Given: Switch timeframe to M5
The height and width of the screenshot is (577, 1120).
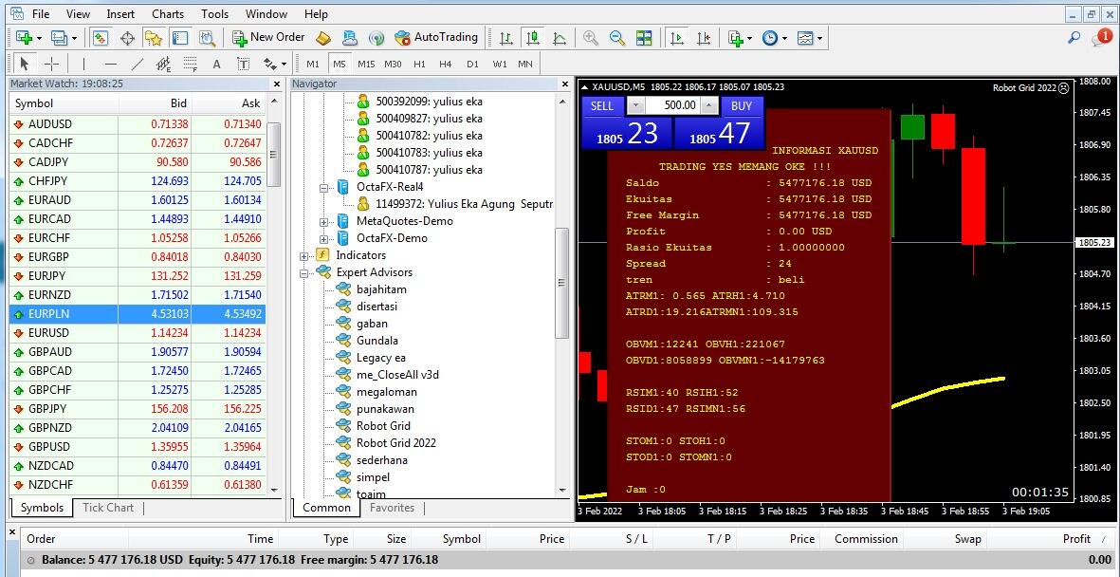Looking at the screenshot, I should click(340, 64).
